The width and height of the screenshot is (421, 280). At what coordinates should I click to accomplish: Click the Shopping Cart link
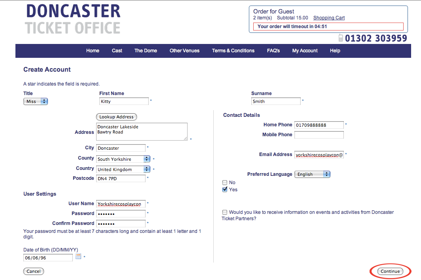[x=329, y=18]
